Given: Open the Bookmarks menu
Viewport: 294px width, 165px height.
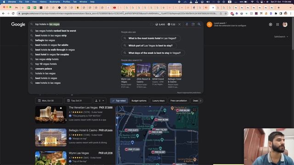Looking at the screenshot, I should coord(55,2).
